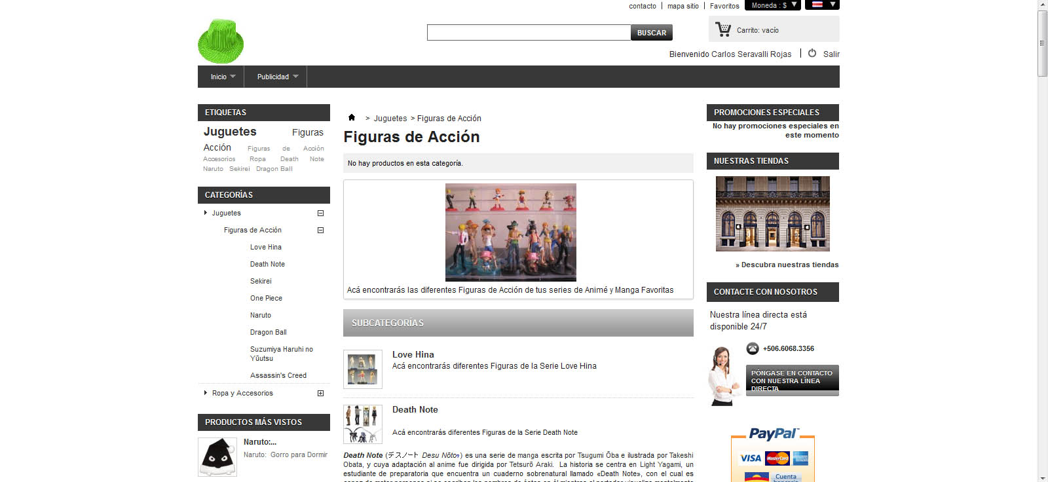Go to home via breadcrumb house icon

pos(352,117)
